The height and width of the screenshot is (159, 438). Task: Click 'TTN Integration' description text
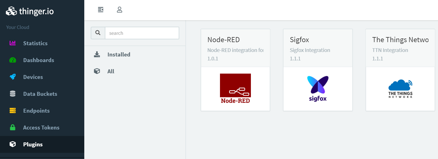point(390,50)
